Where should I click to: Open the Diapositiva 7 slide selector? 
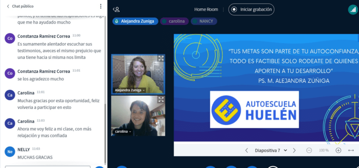point(271,150)
